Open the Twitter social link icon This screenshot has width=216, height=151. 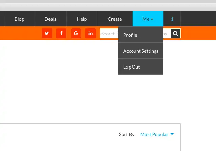click(x=47, y=33)
